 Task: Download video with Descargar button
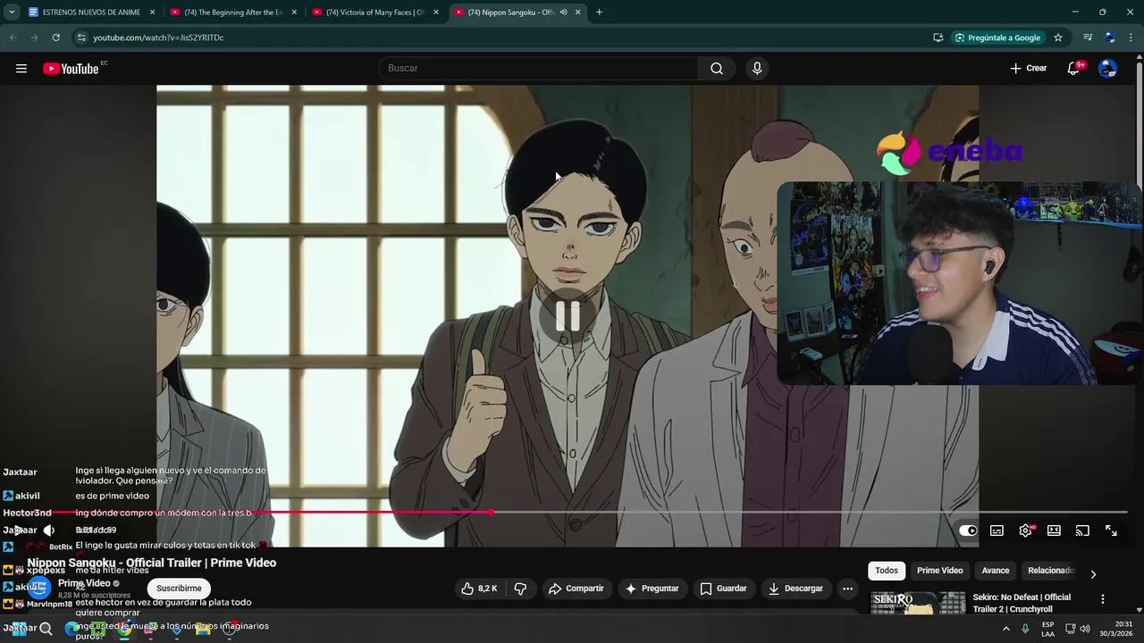pos(795,589)
